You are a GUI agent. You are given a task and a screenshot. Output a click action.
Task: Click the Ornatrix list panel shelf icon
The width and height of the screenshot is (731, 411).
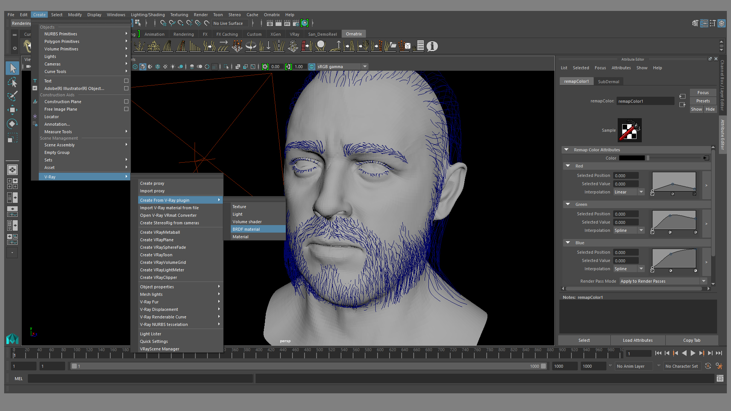pos(419,46)
